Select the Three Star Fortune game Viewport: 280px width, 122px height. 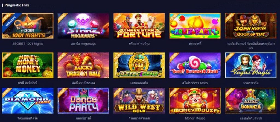click(x=139, y=26)
